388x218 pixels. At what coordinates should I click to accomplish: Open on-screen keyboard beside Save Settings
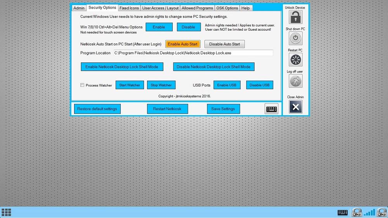(x=272, y=109)
